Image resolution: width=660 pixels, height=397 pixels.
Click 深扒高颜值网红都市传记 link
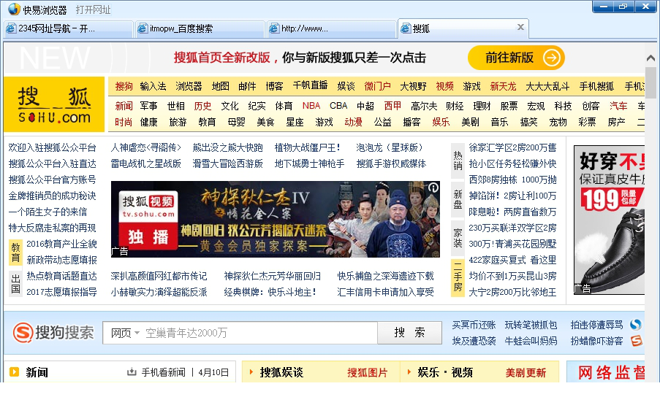pyautogui.click(x=159, y=276)
